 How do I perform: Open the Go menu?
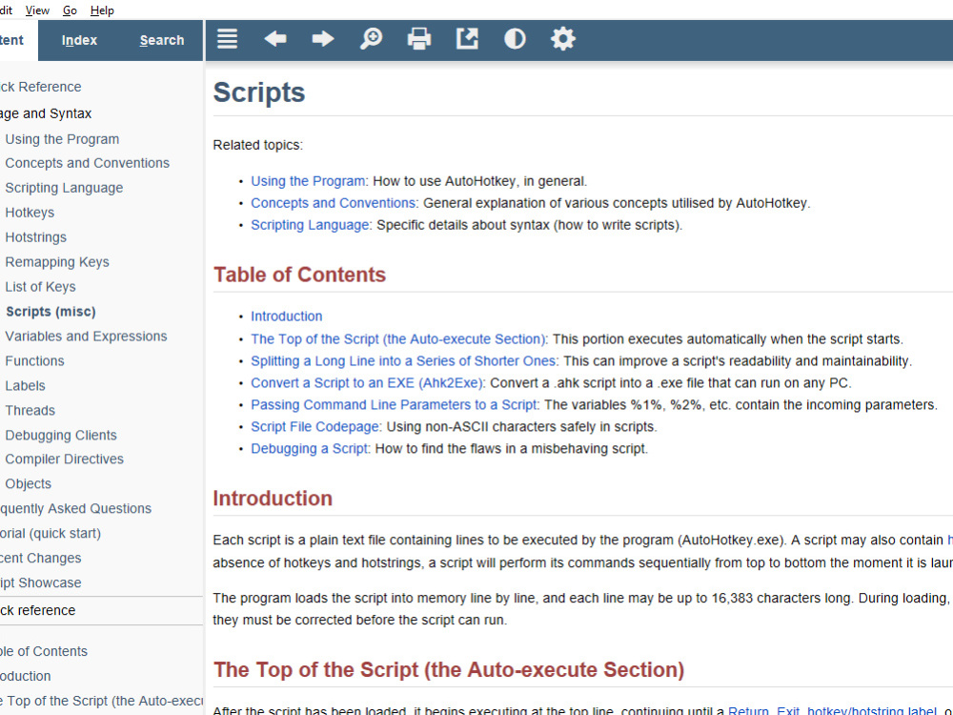70,10
